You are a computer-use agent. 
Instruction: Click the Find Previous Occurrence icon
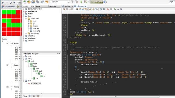pyautogui.click(x=80, y=9)
